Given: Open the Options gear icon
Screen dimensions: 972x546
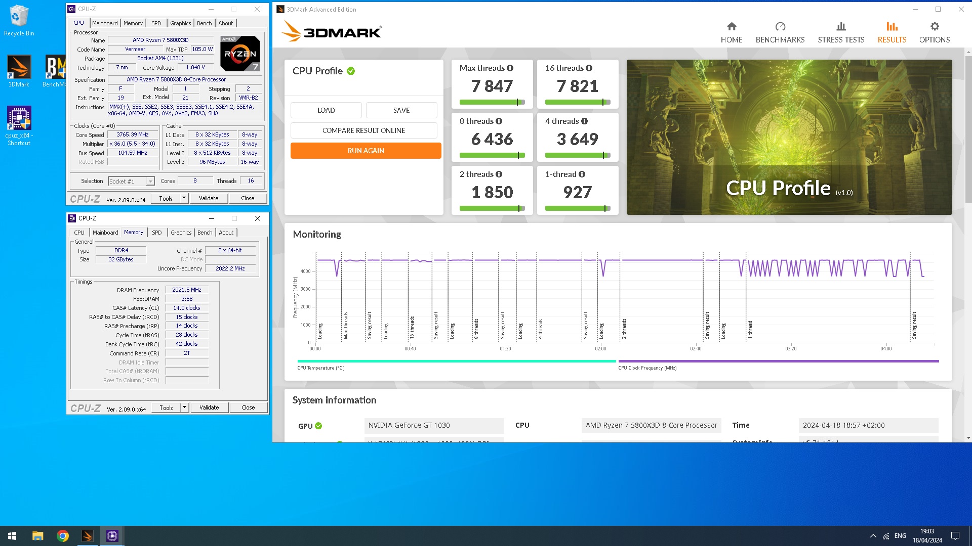Looking at the screenshot, I should pyautogui.click(x=935, y=26).
